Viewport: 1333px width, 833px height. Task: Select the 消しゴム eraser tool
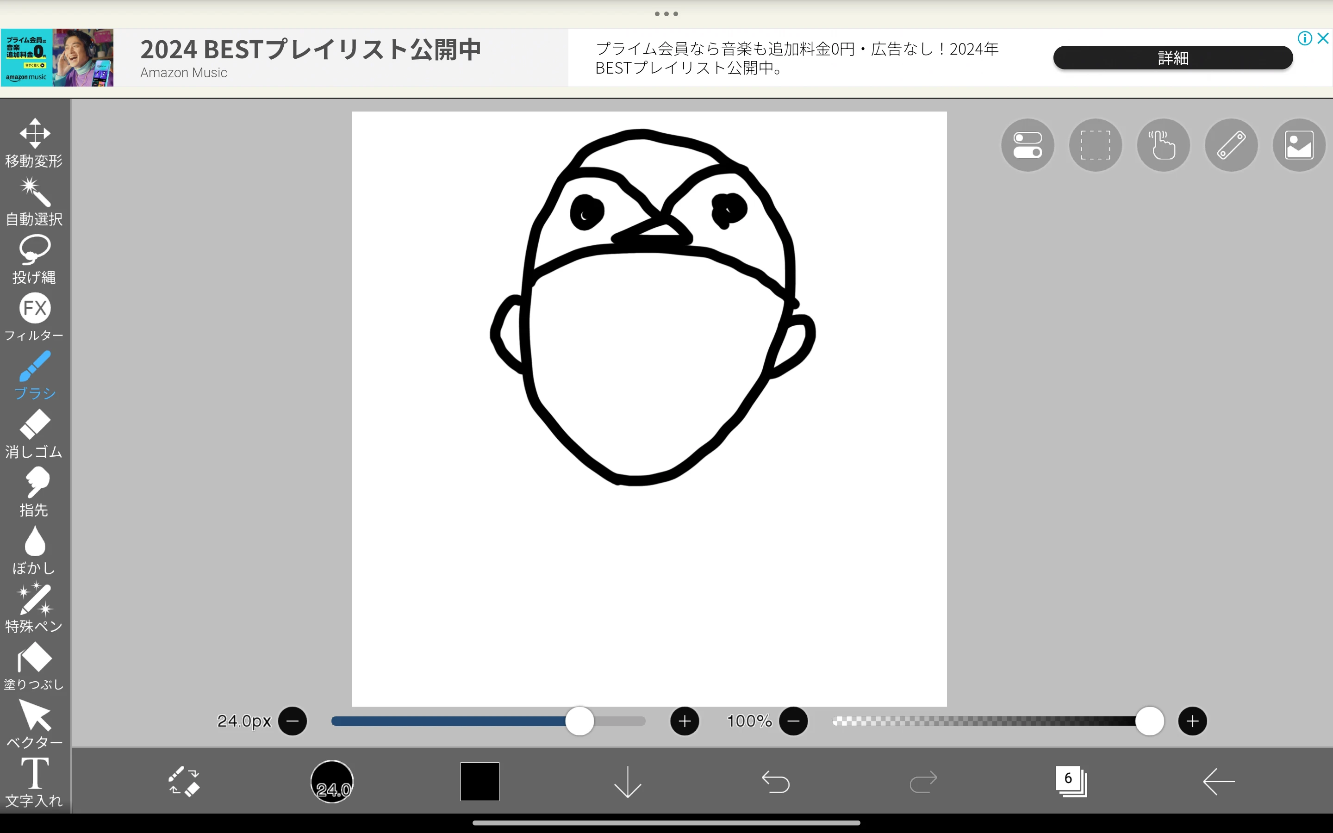(x=34, y=434)
